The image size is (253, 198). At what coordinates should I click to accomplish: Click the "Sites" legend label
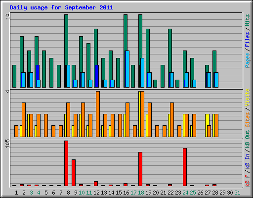[x=248, y=120]
